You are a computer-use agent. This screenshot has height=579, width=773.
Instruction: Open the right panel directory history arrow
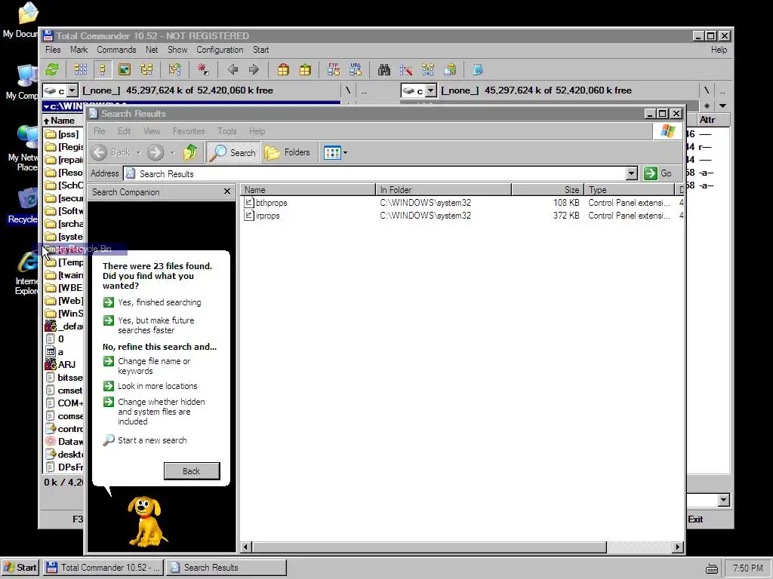point(722,106)
